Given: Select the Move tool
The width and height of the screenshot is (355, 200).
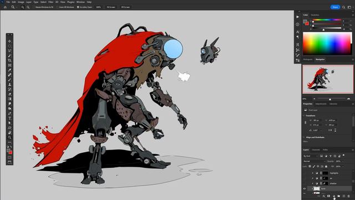Looking at the screenshot, I should coord(9,41).
